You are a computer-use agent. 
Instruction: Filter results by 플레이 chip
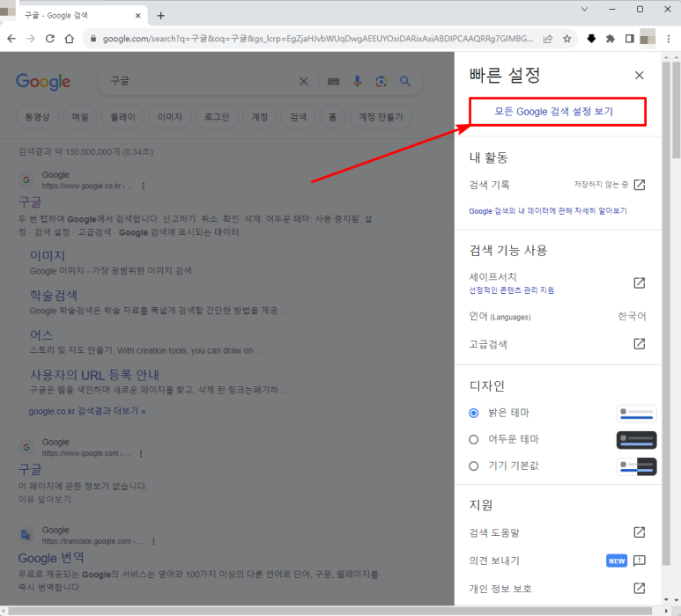[123, 117]
